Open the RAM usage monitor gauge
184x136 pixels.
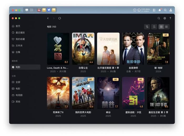(139, 10)
